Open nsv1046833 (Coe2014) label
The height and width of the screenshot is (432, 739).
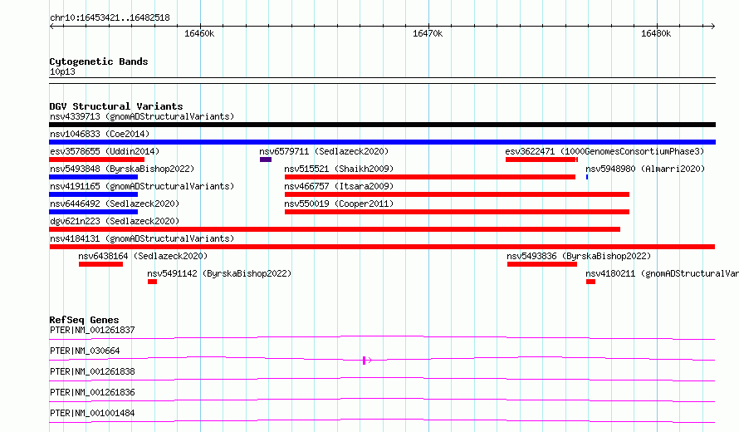100,134
